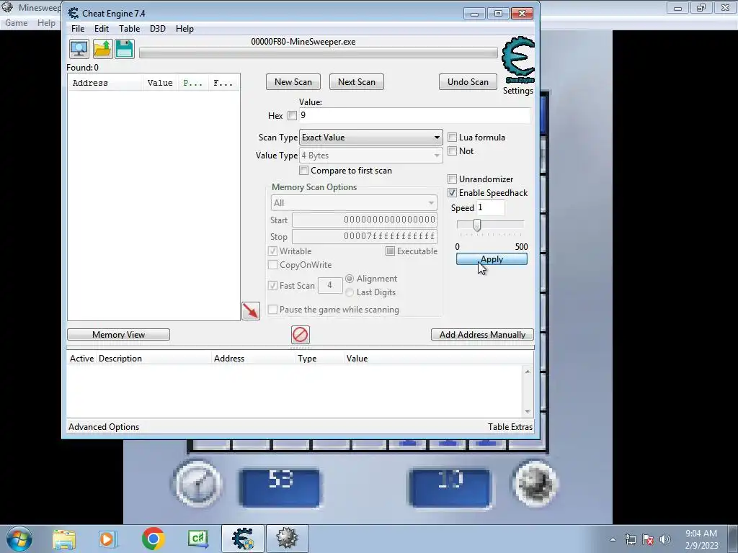This screenshot has height=553, width=738.
Task: Click the Undo Scan button
Action: coord(468,82)
